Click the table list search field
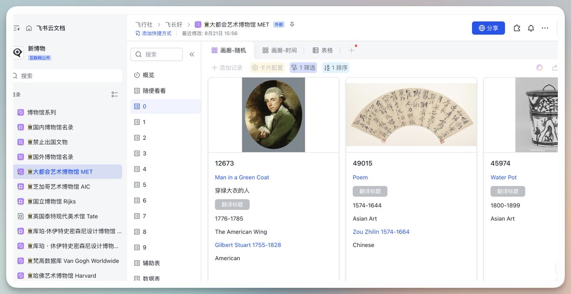Viewport: 571px width, 294px height. [x=157, y=54]
